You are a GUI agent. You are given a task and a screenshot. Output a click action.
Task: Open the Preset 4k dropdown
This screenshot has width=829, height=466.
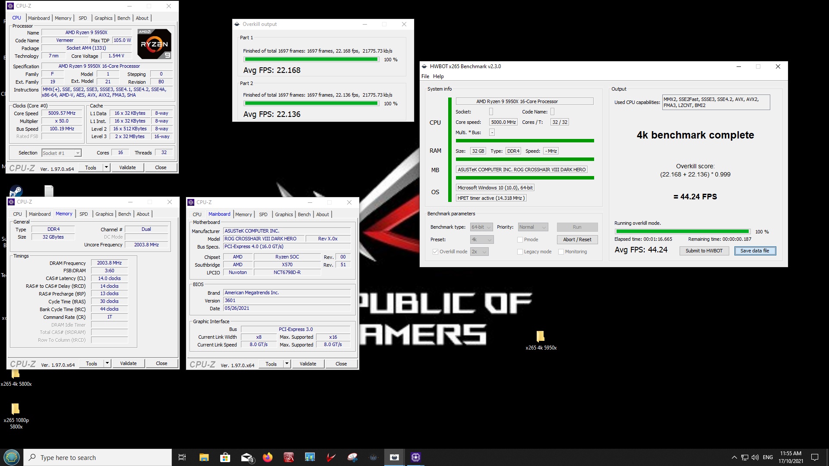tap(481, 239)
